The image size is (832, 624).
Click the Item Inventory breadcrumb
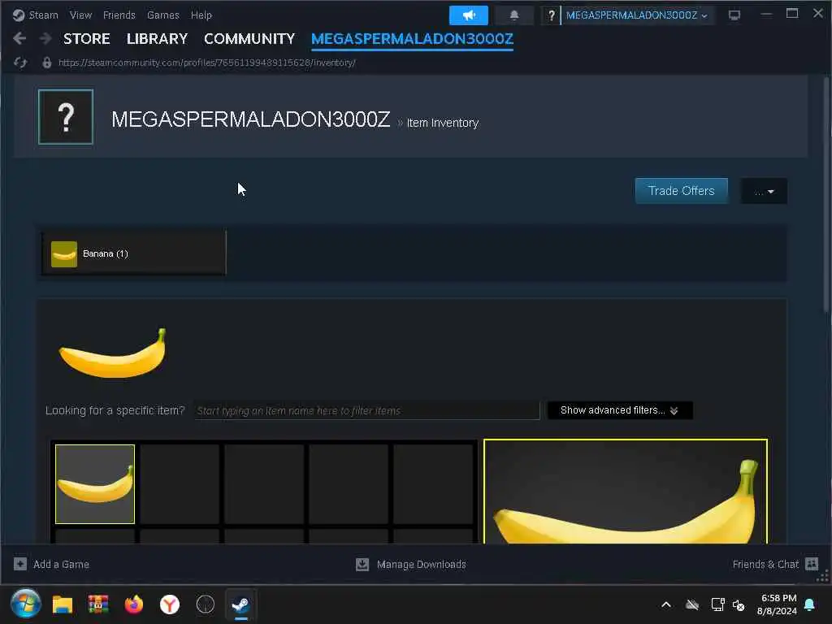click(x=443, y=123)
